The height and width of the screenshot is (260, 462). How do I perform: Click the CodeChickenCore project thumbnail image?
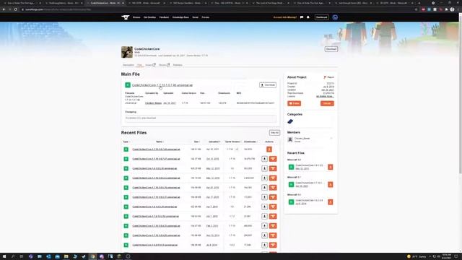coord(127,52)
